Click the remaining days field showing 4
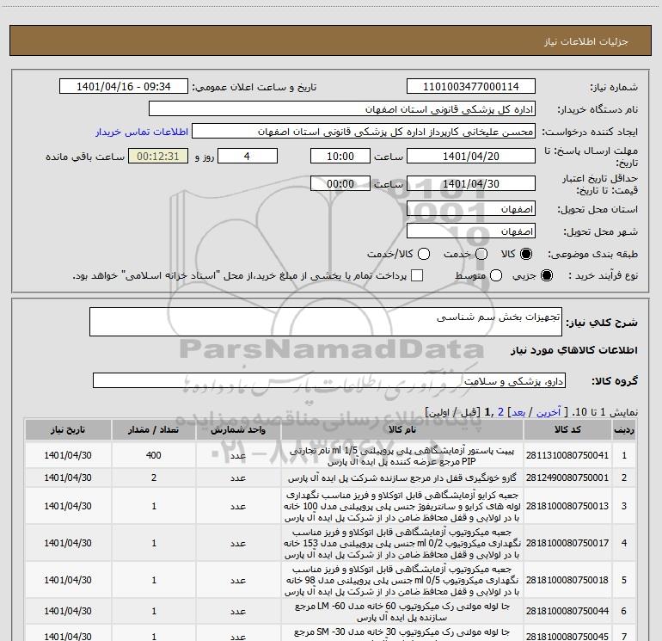Screen dimensions: 662x641 coord(247,156)
